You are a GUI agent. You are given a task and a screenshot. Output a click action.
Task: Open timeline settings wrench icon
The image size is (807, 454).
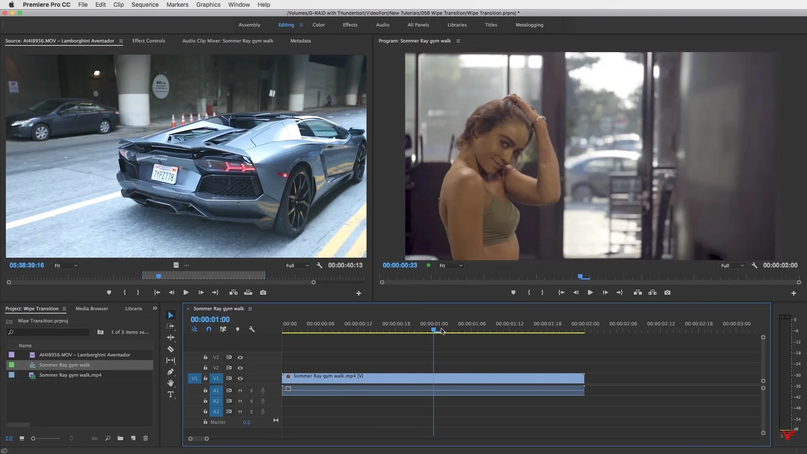252,329
